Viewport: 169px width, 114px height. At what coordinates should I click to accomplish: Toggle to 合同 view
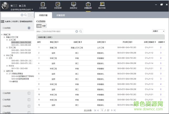[39, 26]
